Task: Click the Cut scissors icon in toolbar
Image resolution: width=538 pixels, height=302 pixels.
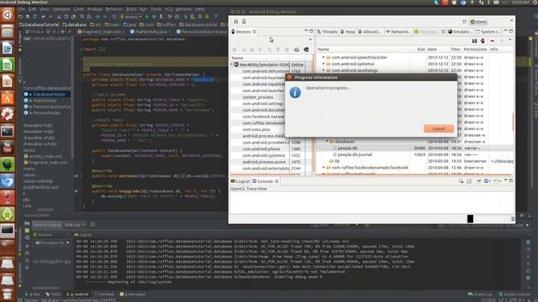Action: point(59,17)
